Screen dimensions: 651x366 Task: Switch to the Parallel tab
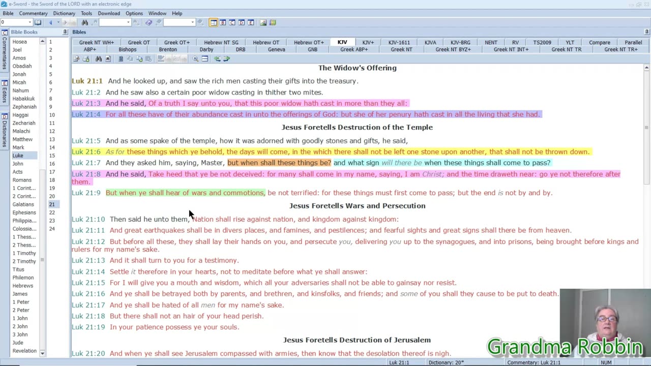pos(633,43)
